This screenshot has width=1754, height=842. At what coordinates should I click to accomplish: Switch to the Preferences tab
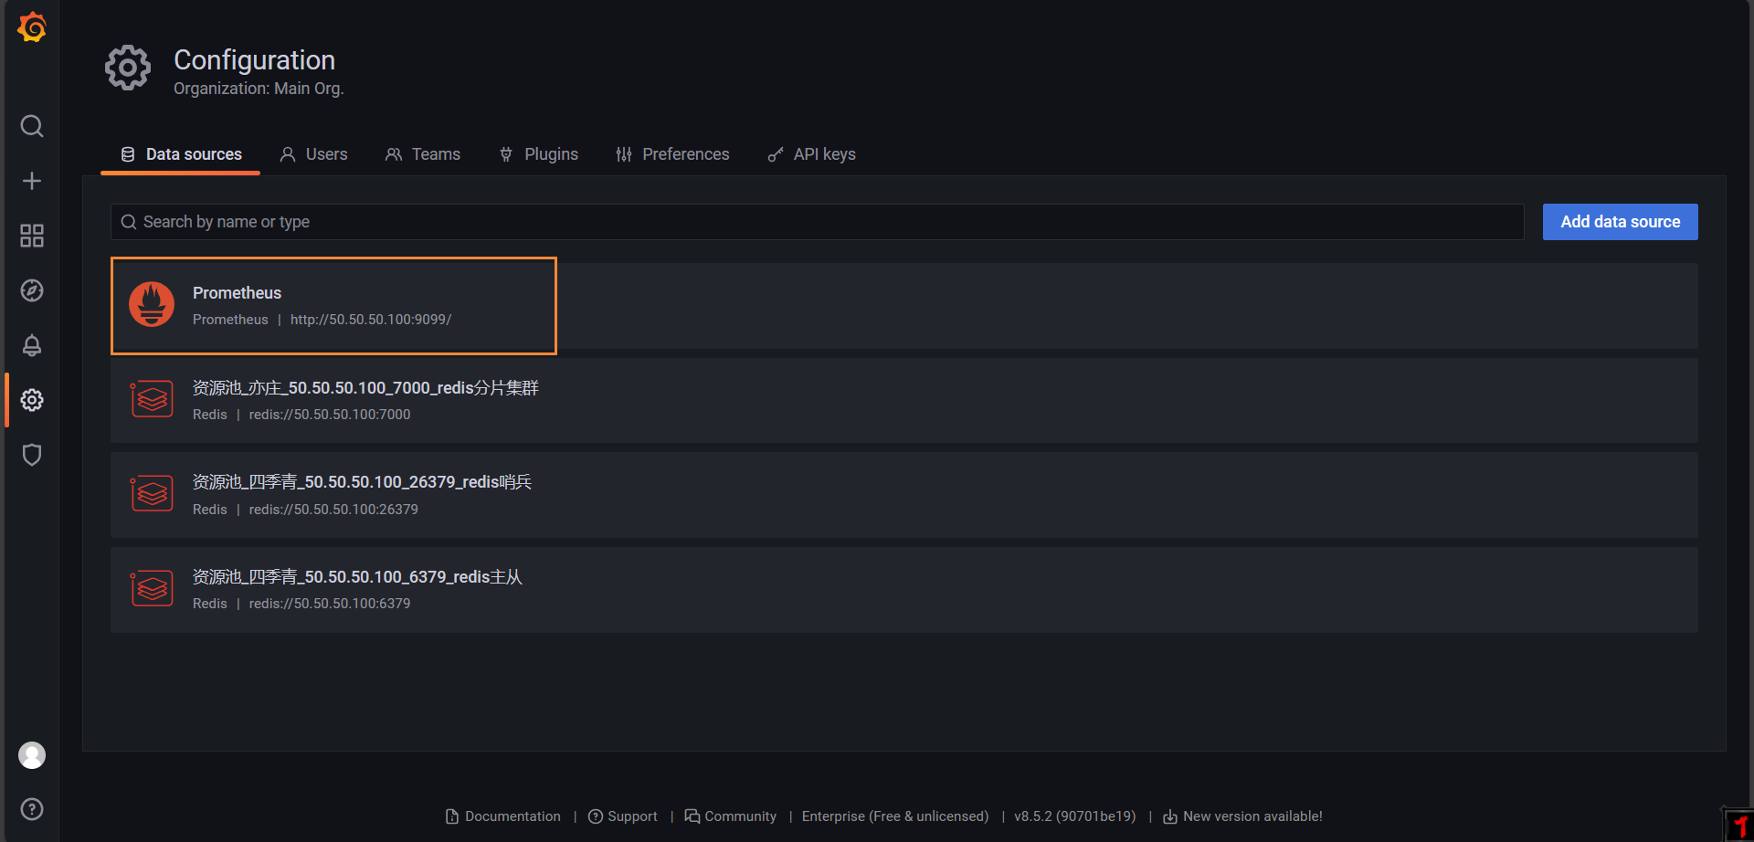tap(672, 154)
